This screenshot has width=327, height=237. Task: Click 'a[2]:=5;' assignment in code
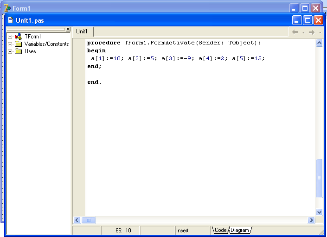tap(142, 58)
